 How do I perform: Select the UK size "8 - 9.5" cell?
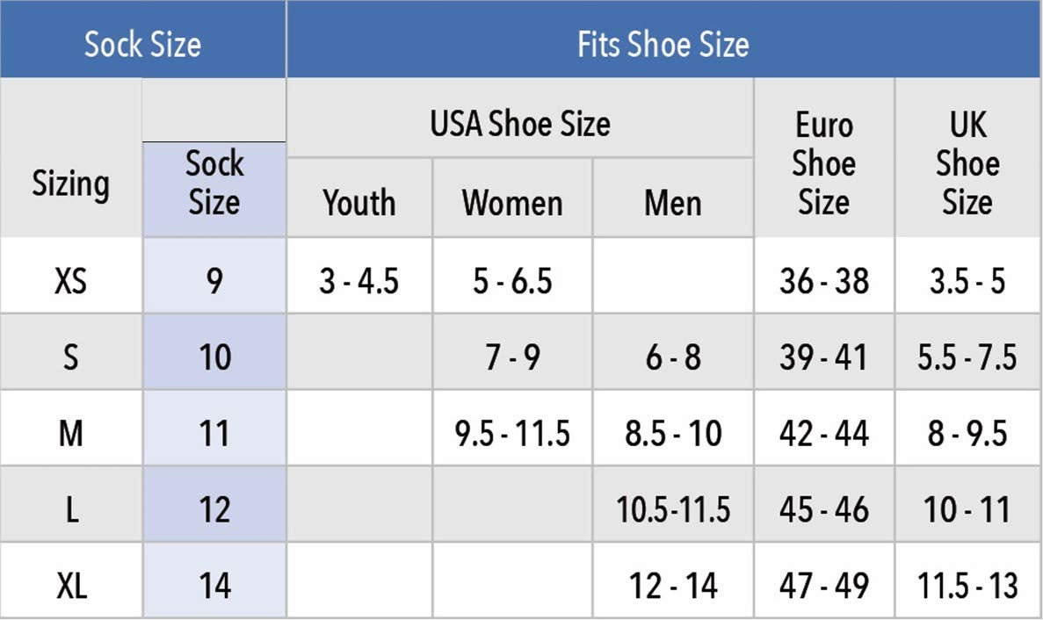[967, 433]
